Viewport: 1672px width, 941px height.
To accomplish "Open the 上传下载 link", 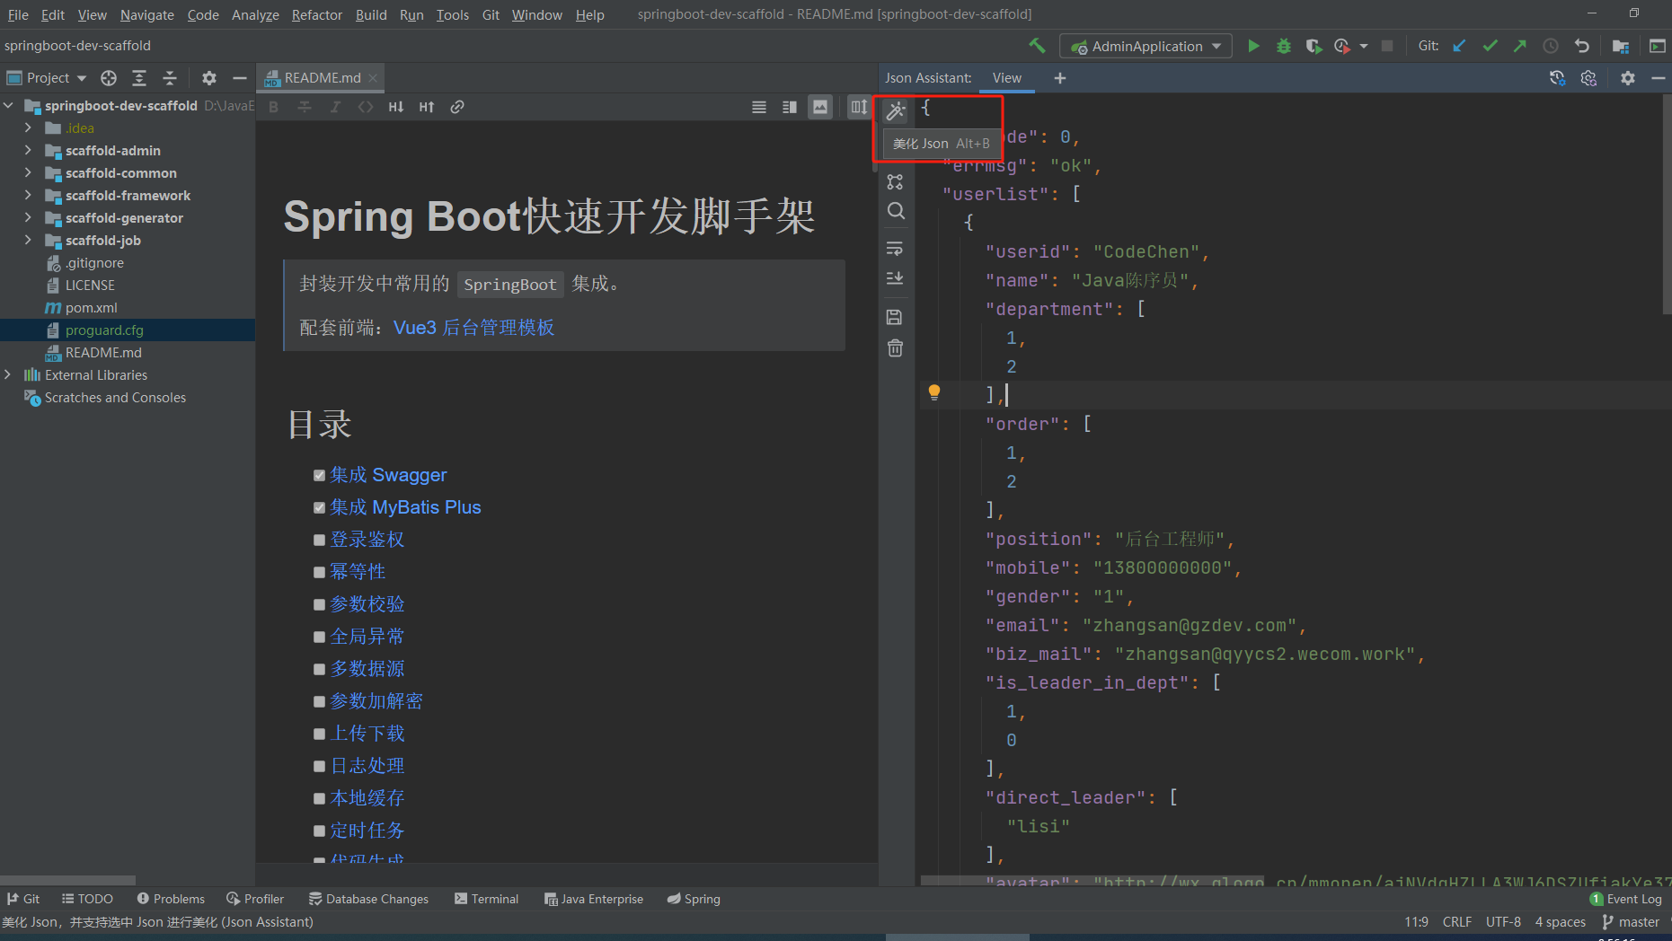I will 367,734.
